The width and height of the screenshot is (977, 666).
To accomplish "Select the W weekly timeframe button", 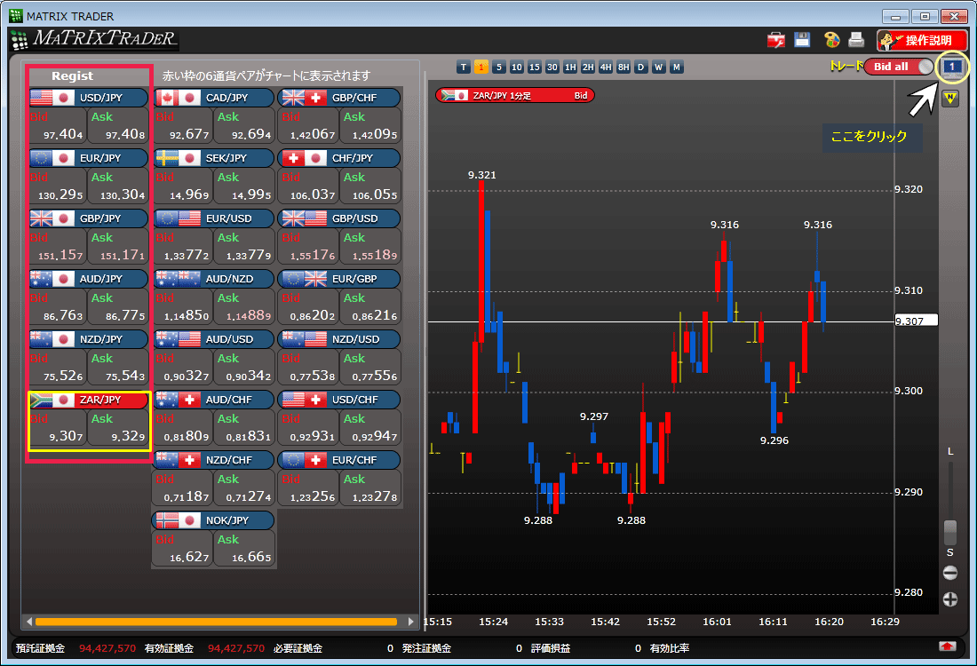I will pos(659,67).
